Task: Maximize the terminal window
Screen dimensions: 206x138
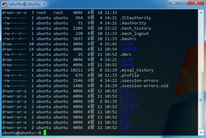Action: point(183,3)
